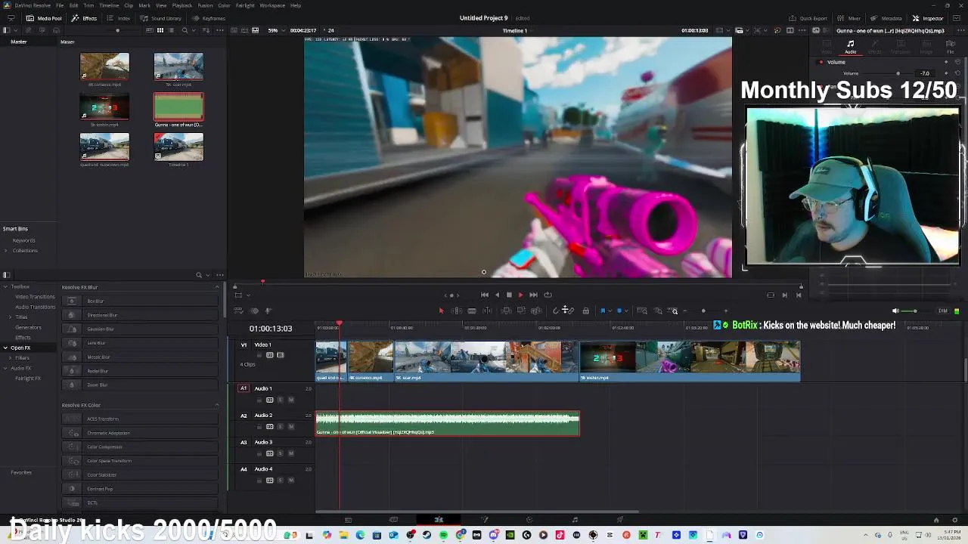Click the timeline zoom-out minus icon
Image resolution: width=968 pixels, height=544 pixels.
pos(686,311)
